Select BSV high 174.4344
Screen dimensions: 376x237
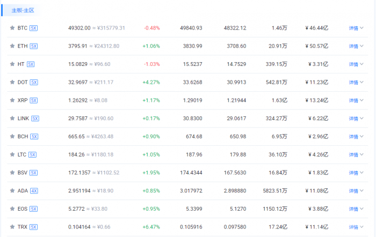point(191,173)
